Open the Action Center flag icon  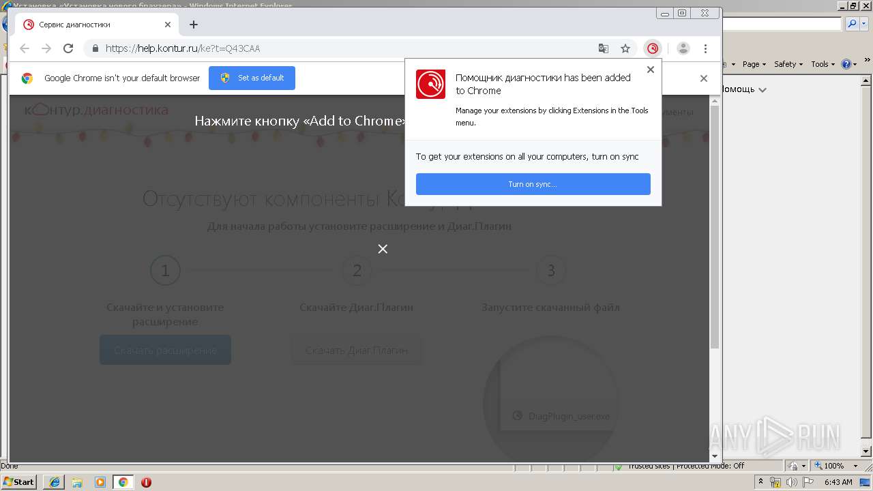pos(808,482)
